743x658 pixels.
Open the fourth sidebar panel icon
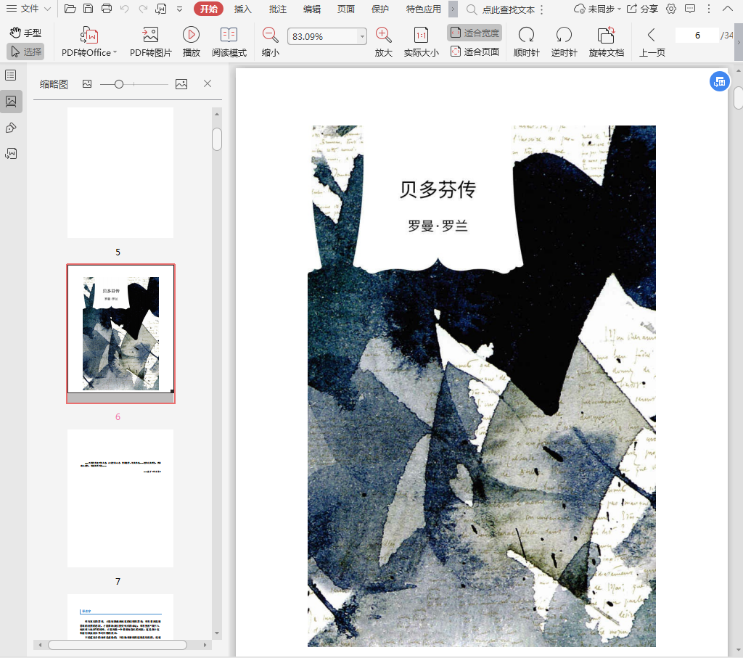pos(11,154)
